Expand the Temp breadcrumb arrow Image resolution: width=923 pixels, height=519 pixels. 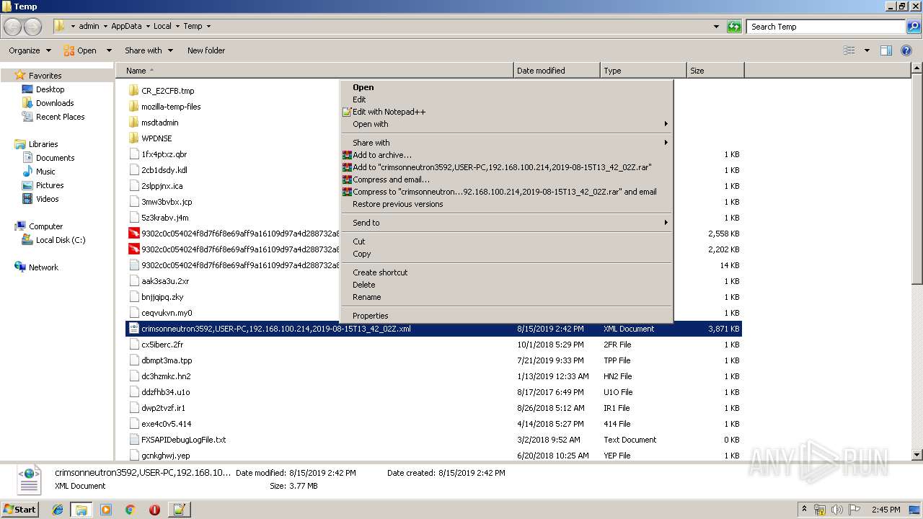(209, 27)
